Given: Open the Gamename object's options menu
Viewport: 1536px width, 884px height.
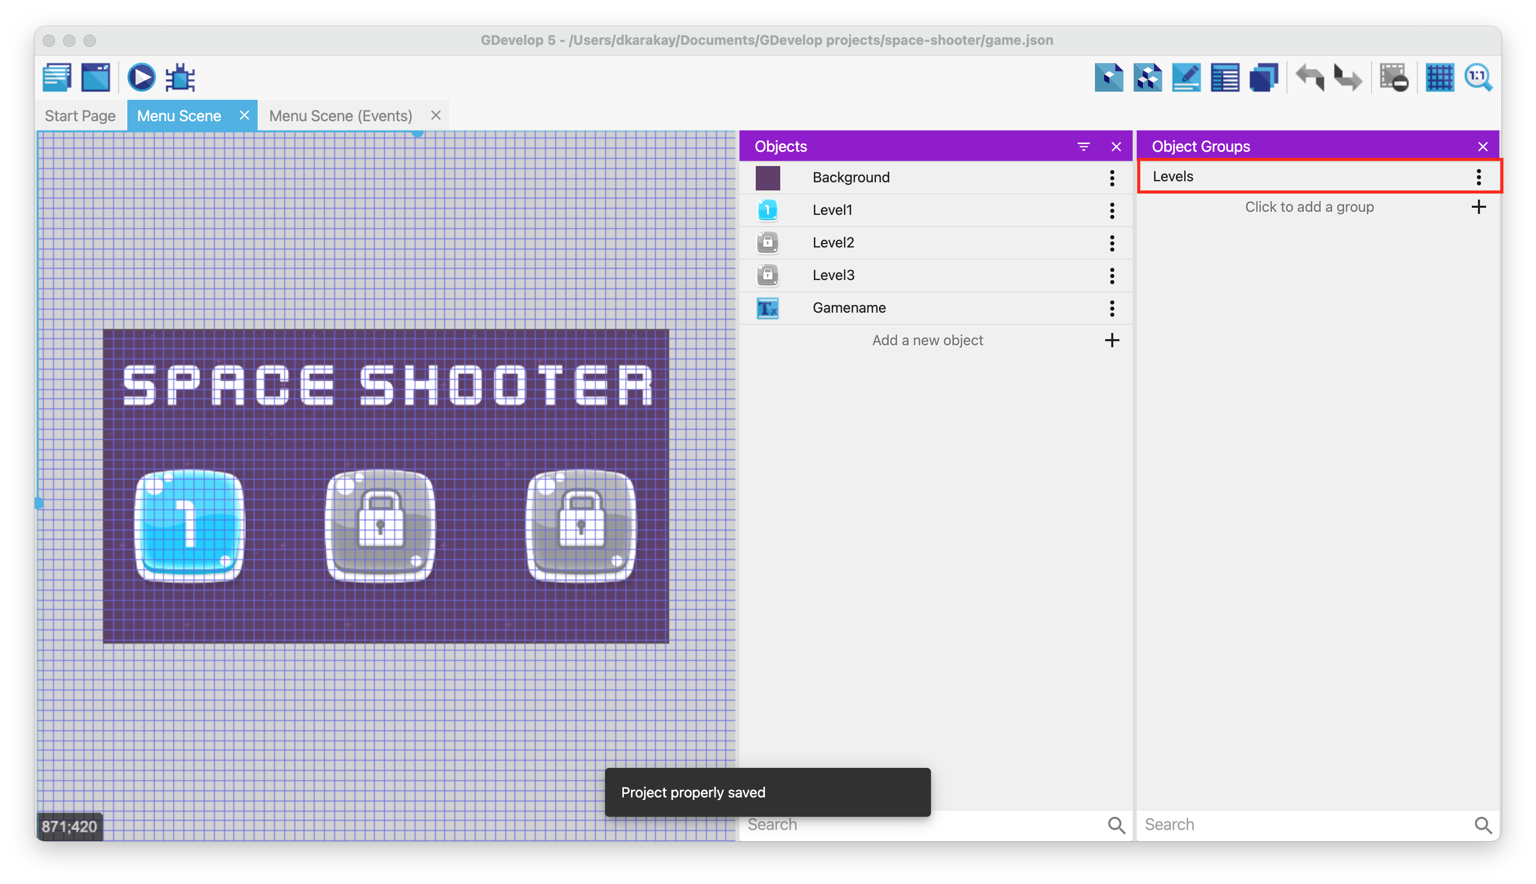Looking at the screenshot, I should [x=1112, y=309].
